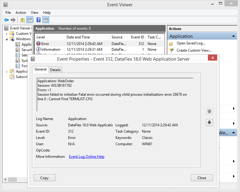This screenshot has height=192, width=240.
Task: Collapse the 'We...' section in Actions pane
Action: (x=233, y=133)
